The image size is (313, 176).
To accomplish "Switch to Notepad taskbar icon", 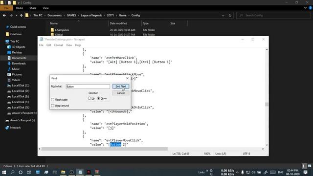I will pos(80,172).
